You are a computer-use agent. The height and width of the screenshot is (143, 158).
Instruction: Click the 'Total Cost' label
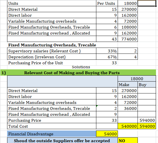[52, 126]
